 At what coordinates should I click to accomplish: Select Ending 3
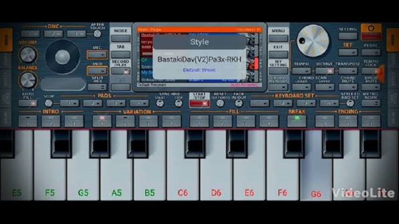click(x=371, y=121)
